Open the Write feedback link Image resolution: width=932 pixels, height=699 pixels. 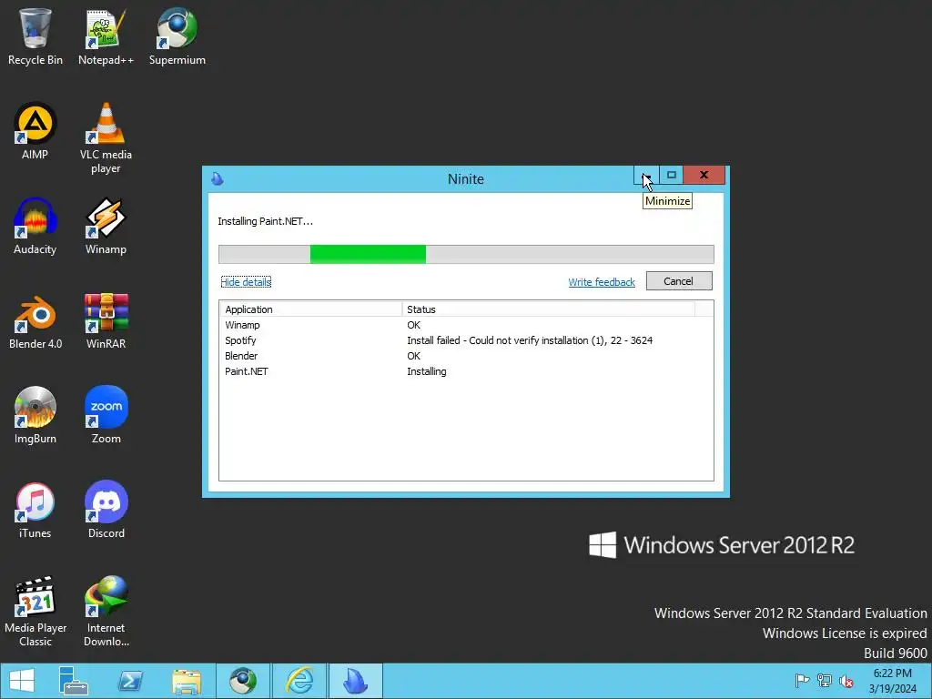(602, 282)
